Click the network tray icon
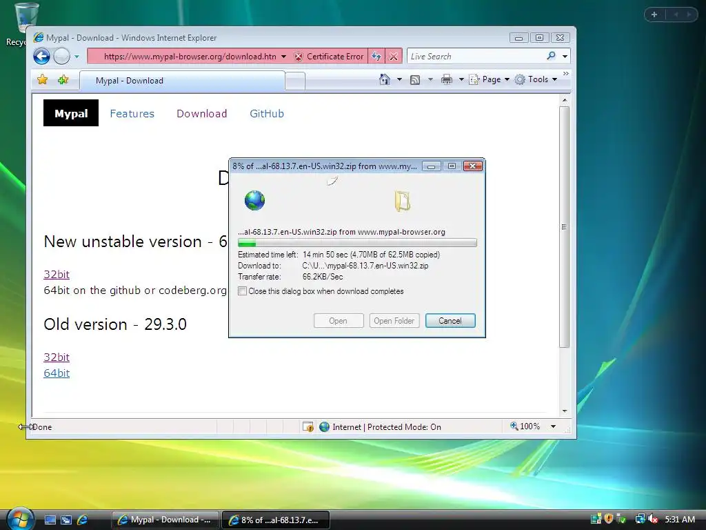 click(x=640, y=519)
